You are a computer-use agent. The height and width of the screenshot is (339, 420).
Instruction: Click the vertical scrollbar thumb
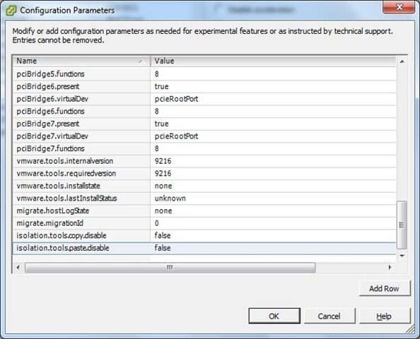pyautogui.click(x=402, y=225)
